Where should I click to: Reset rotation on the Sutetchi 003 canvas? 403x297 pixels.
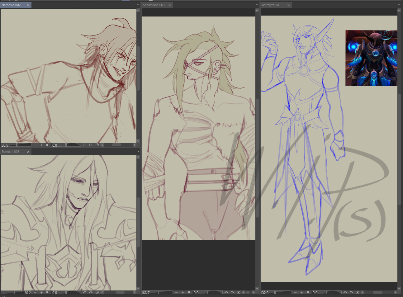point(97,293)
